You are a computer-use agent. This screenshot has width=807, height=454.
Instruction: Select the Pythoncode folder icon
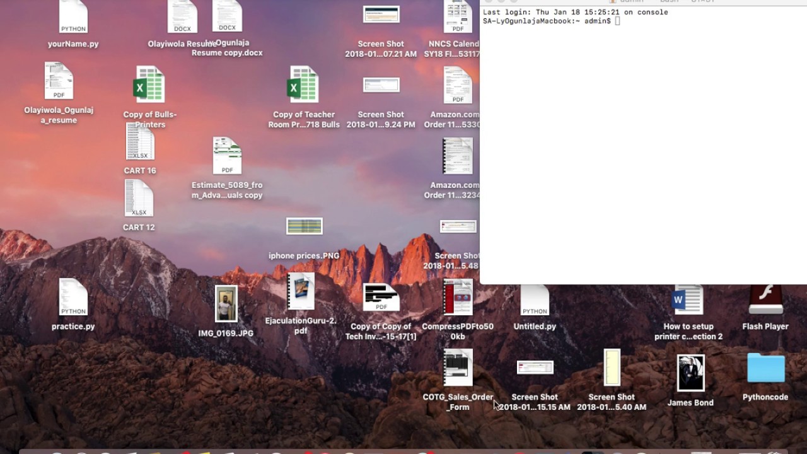765,368
